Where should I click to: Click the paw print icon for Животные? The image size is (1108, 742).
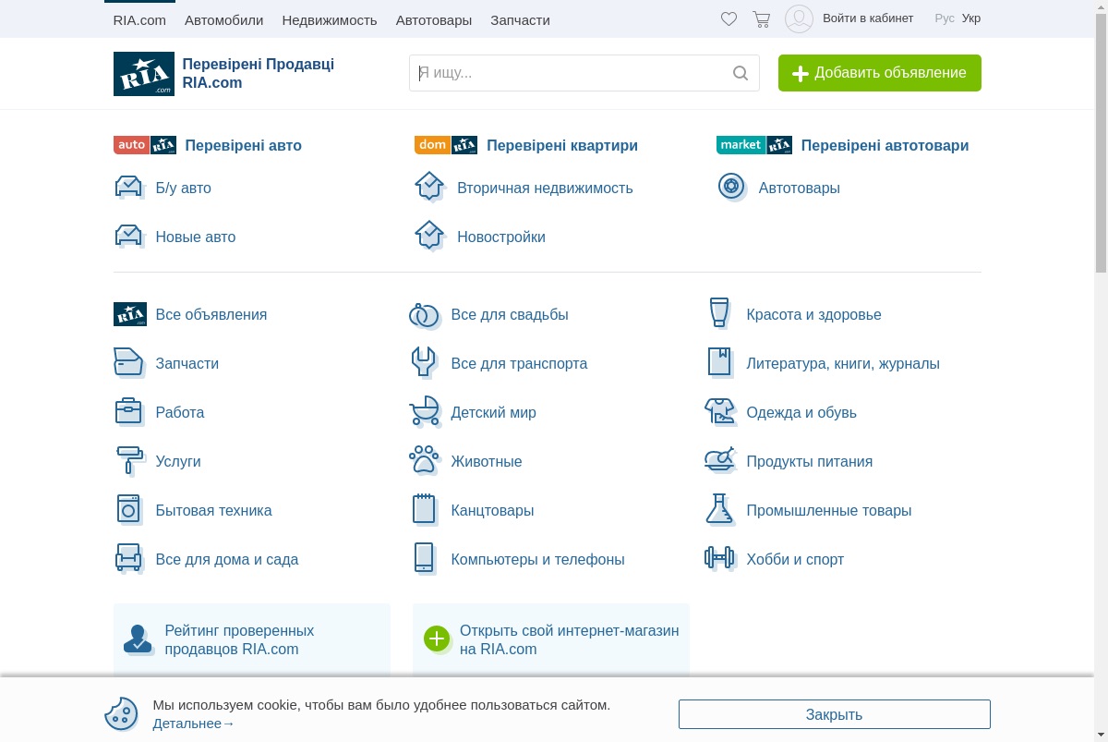point(425,460)
